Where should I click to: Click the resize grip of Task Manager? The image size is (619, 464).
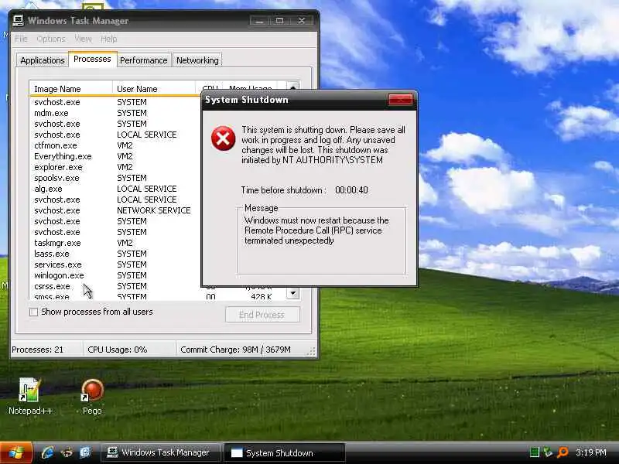[313, 351]
